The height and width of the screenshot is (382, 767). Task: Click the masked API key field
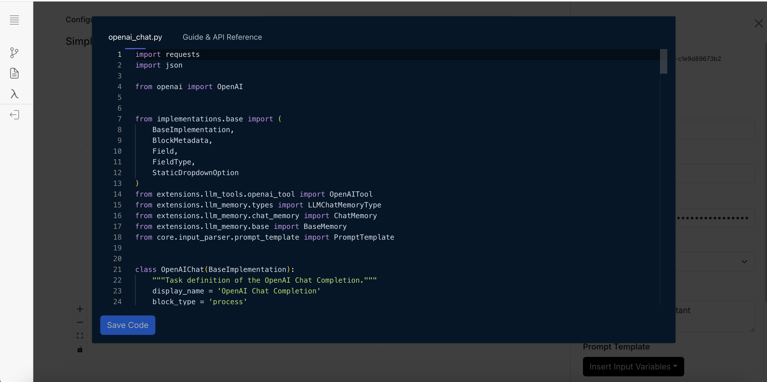point(715,218)
